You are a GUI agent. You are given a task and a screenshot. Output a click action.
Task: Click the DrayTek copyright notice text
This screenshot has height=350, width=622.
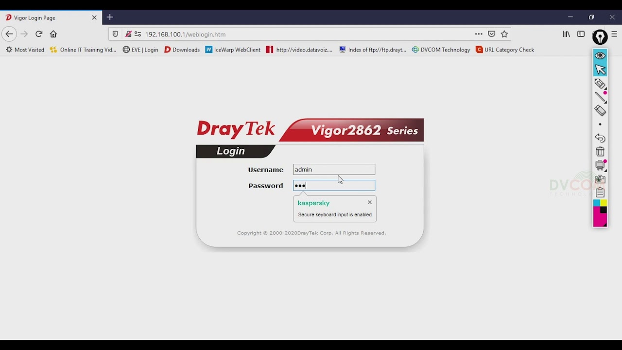point(311,233)
